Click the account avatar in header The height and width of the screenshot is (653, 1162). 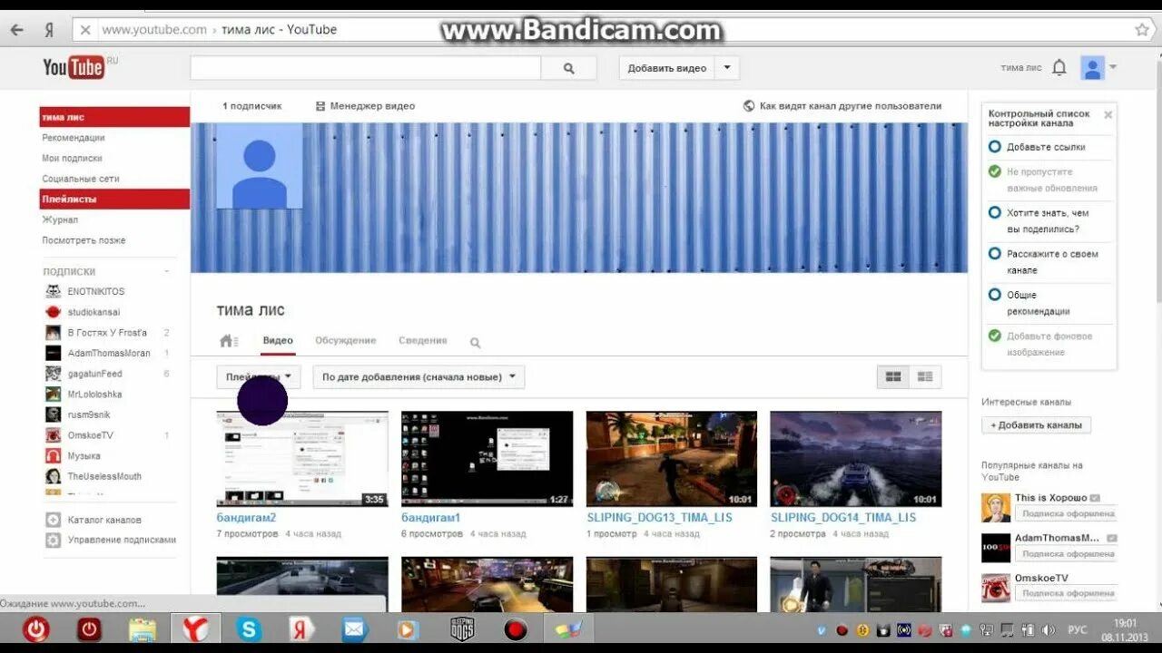tap(1092, 68)
